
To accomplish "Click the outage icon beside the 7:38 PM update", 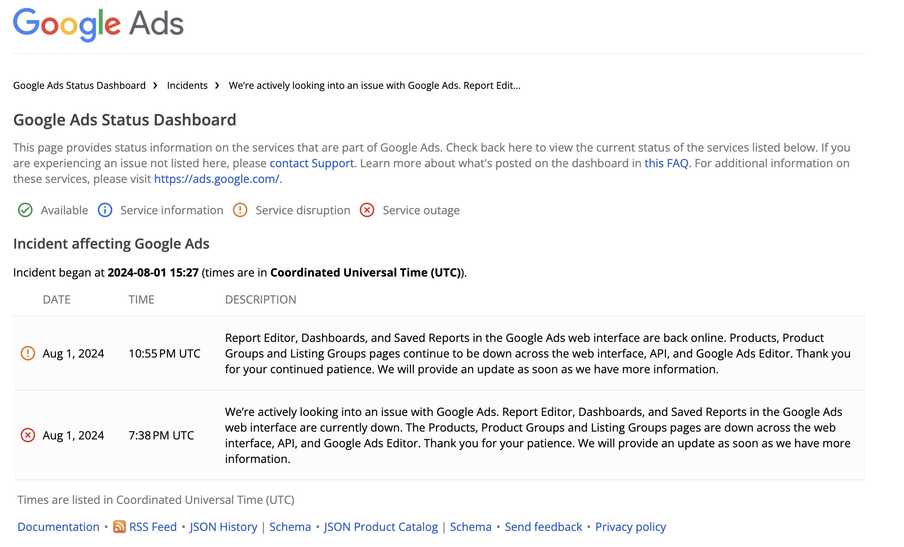I will click(28, 435).
